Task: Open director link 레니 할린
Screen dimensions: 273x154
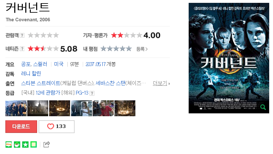Action: pos(31,74)
